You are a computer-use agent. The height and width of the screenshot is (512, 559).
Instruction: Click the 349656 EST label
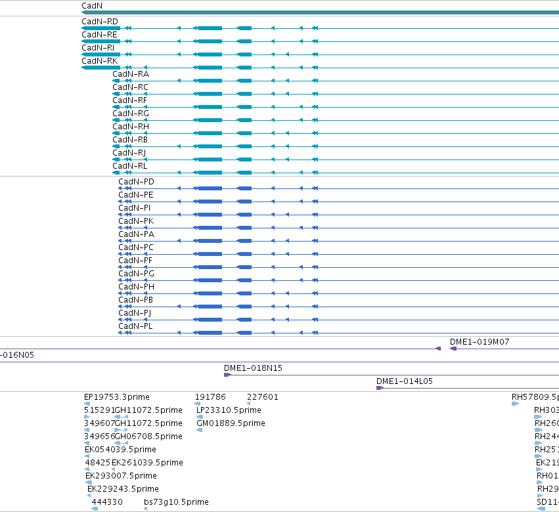click(x=99, y=437)
